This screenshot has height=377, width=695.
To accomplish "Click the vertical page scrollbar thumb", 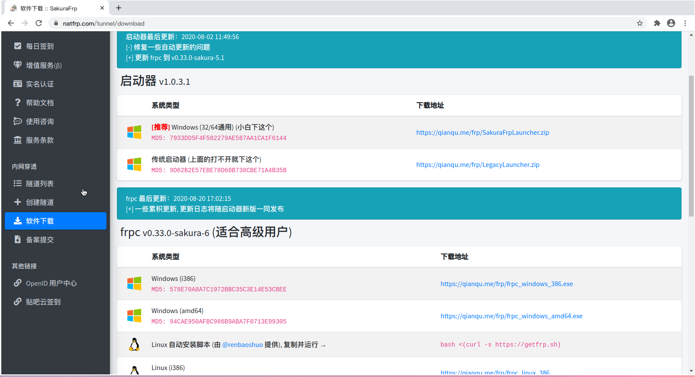I will 691,146.
